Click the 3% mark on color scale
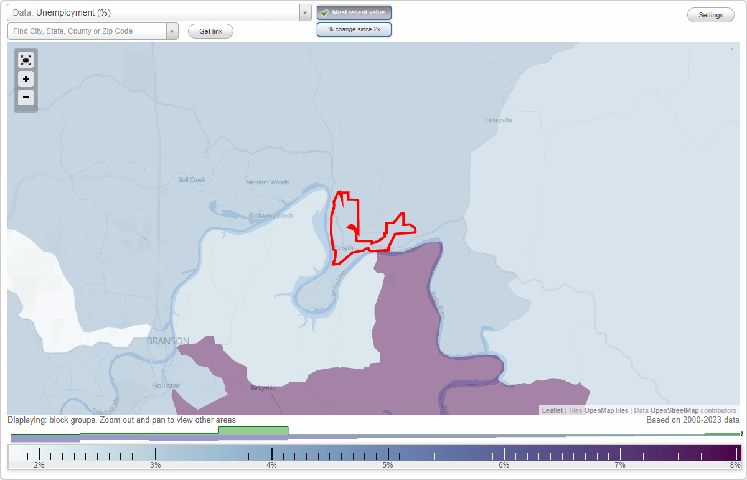 click(x=156, y=464)
